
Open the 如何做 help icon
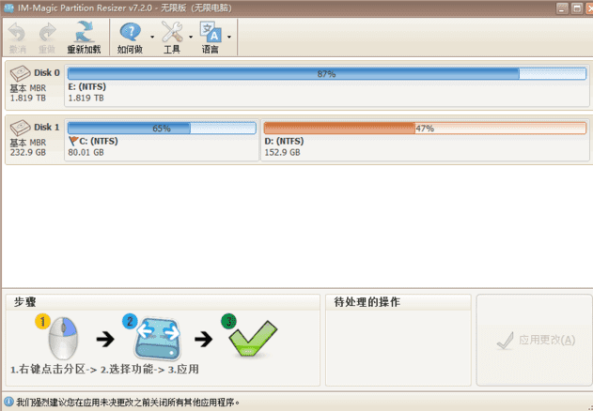tap(130, 32)
